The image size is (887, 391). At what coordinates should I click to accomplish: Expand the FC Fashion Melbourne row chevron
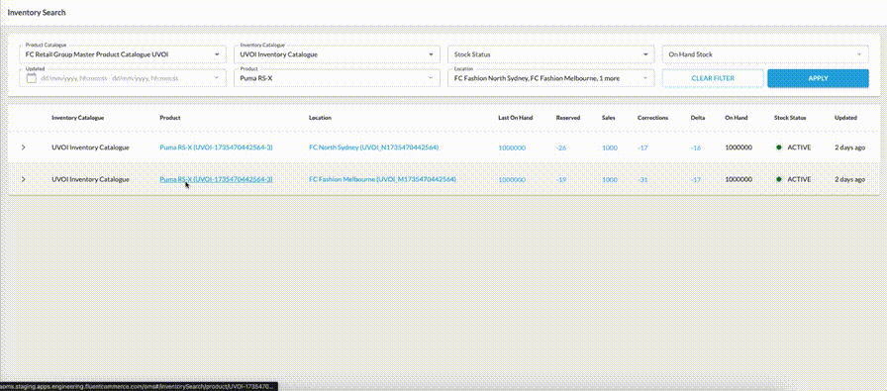pos(23,179)
